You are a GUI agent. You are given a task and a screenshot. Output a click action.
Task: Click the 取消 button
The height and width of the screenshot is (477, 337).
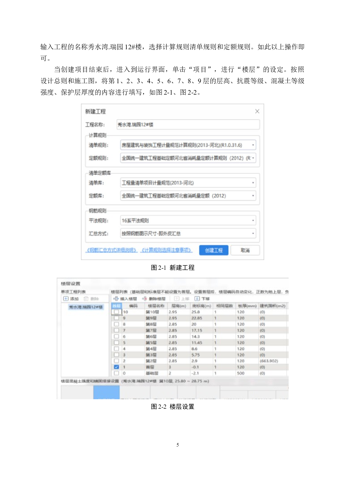point(245,250)
